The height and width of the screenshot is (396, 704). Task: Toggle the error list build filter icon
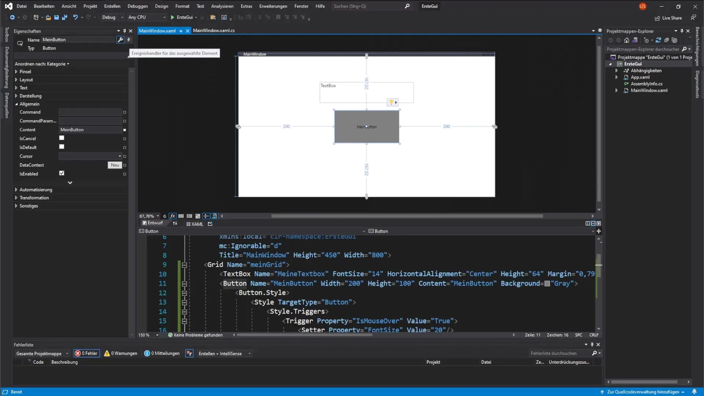point(189,353)
